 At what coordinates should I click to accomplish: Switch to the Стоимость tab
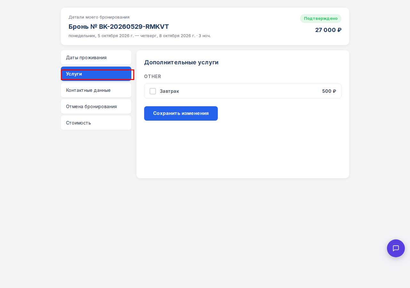pos(96,123)
